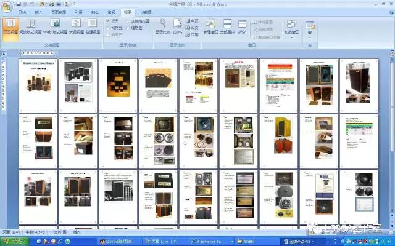Open the Review (审阅) ribbon tab

(x=111, y=12)
